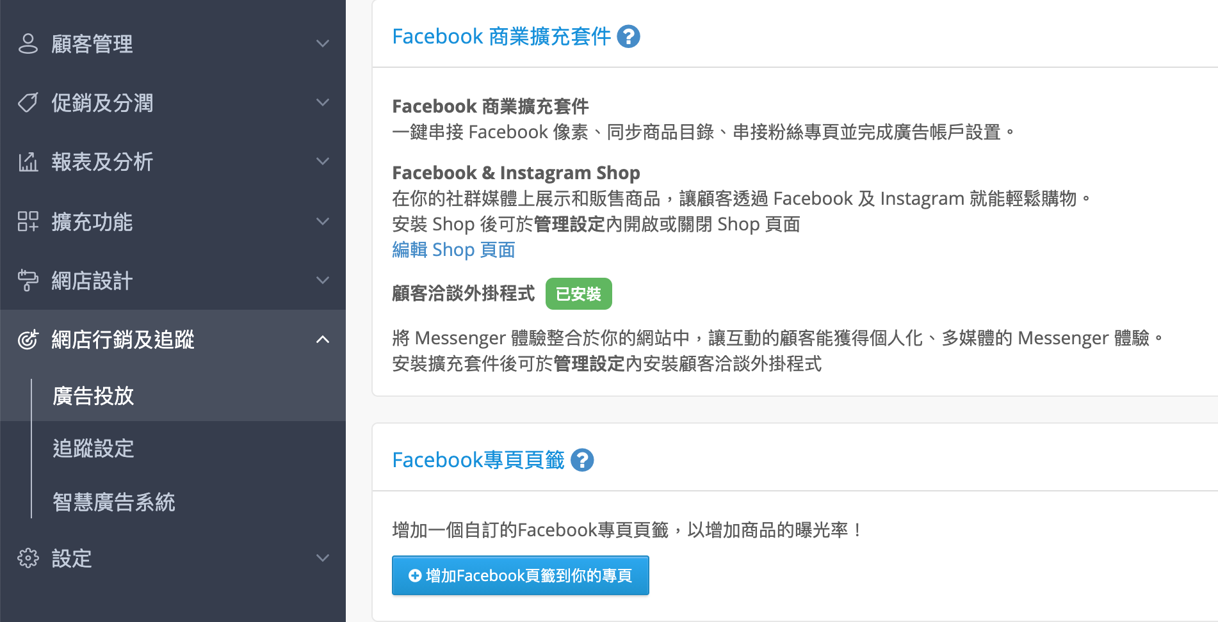Expand the 設定 dropdown chevron

point(323,558)
